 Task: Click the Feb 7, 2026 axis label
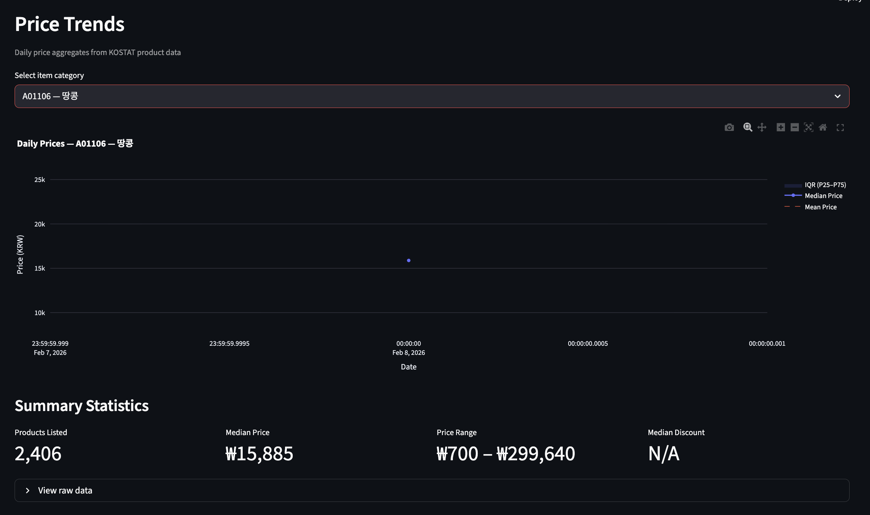[50, 353]
